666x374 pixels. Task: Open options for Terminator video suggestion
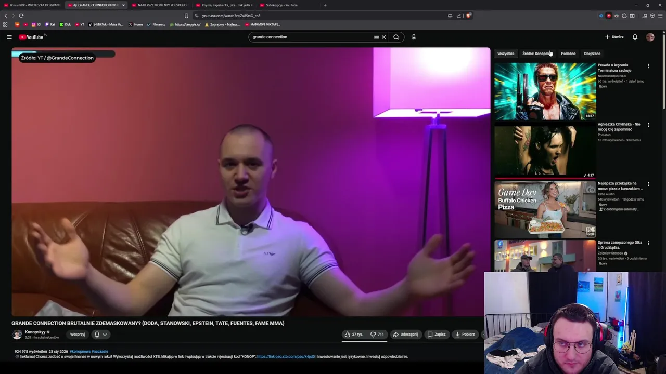pos(648,66)
